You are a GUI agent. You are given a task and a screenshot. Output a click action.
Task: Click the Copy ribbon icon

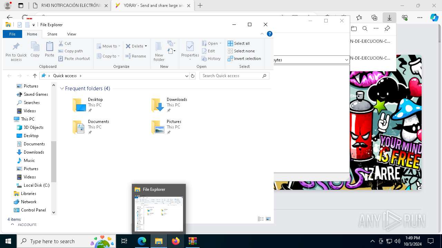tap(35, 49)
